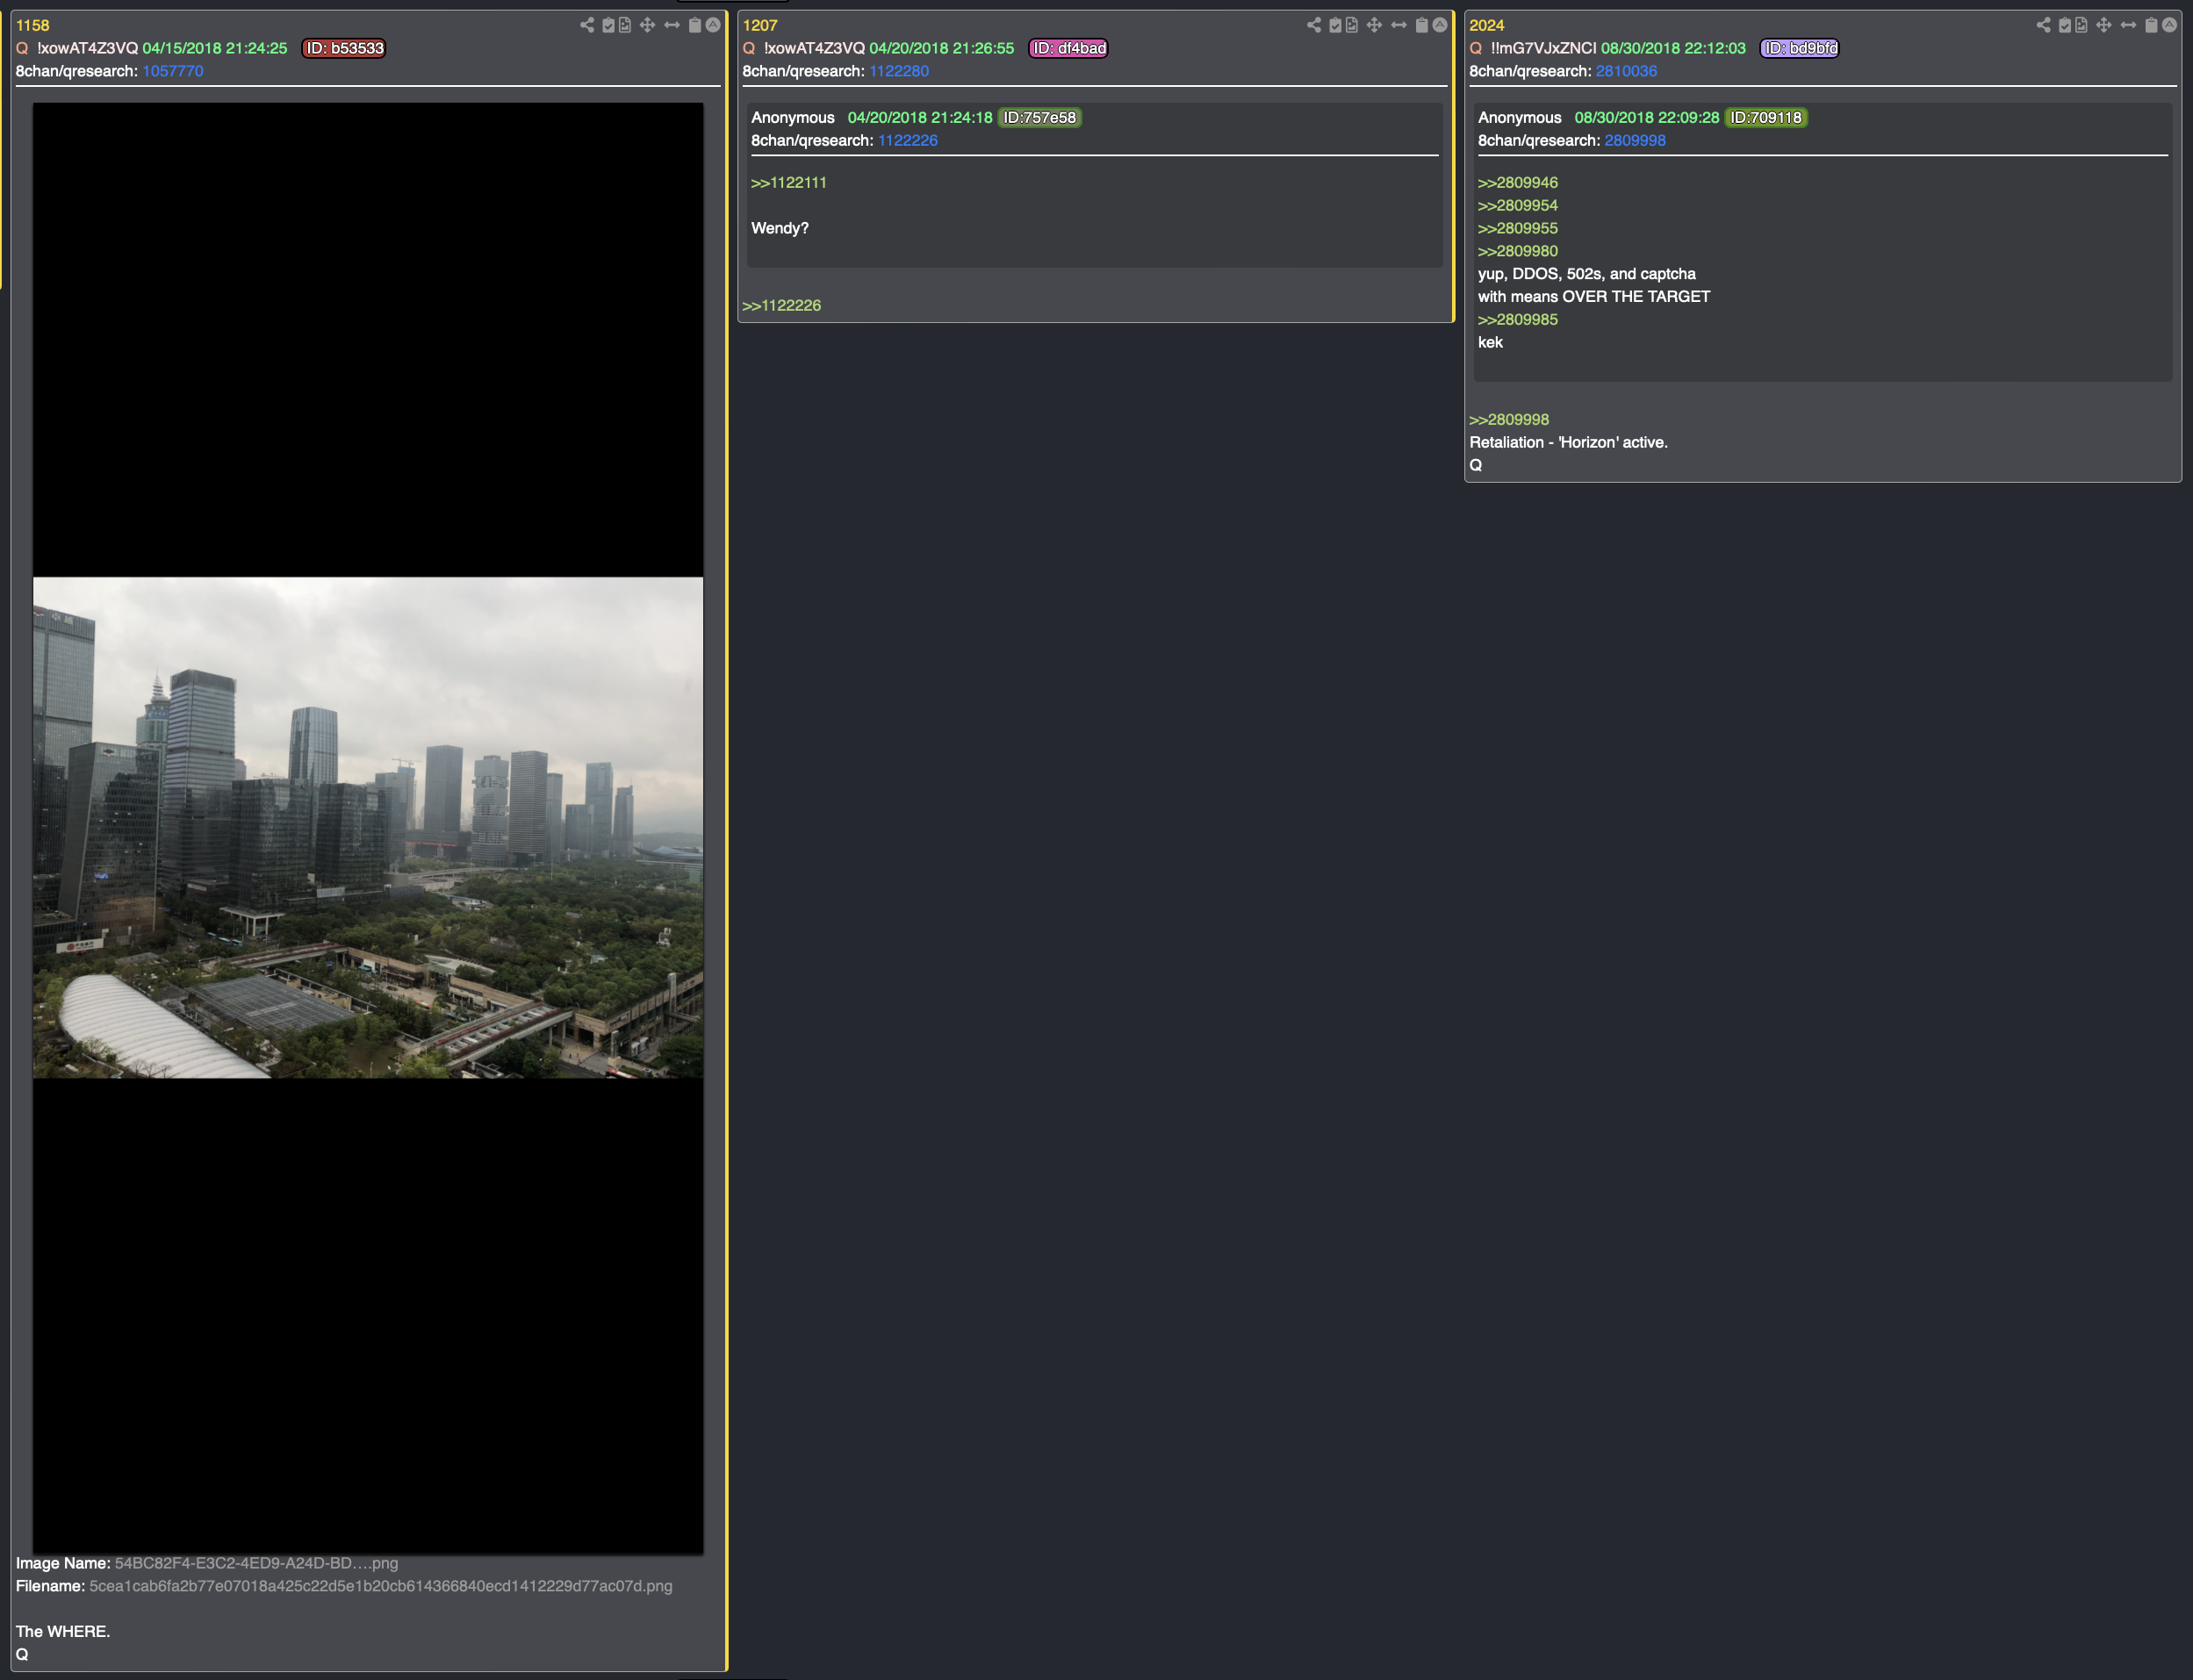Click image file icon on post 1207

click(x=1352, y=25)
